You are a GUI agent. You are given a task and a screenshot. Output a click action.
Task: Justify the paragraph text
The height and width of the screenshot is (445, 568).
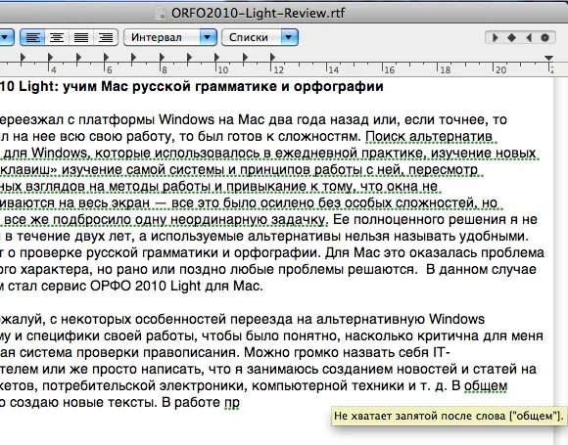click(x=81, y=37)
